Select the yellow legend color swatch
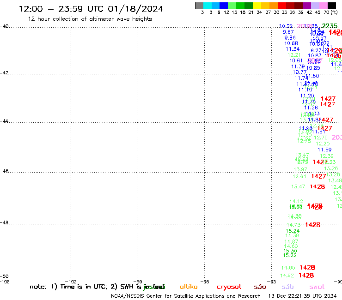The image size is (342, 300). [x=257, y=6]
